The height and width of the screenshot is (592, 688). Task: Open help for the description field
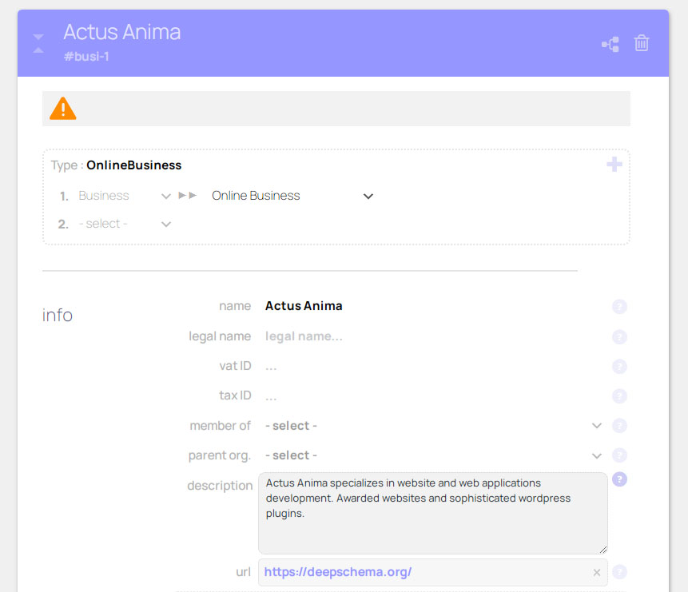coord(619,479)
